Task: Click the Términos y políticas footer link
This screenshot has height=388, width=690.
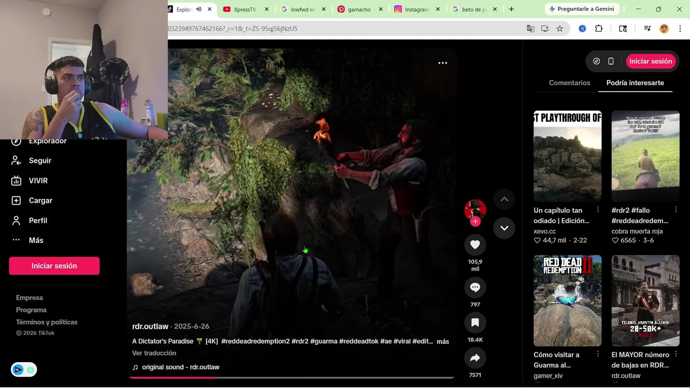Action: [x=47, y=322]
